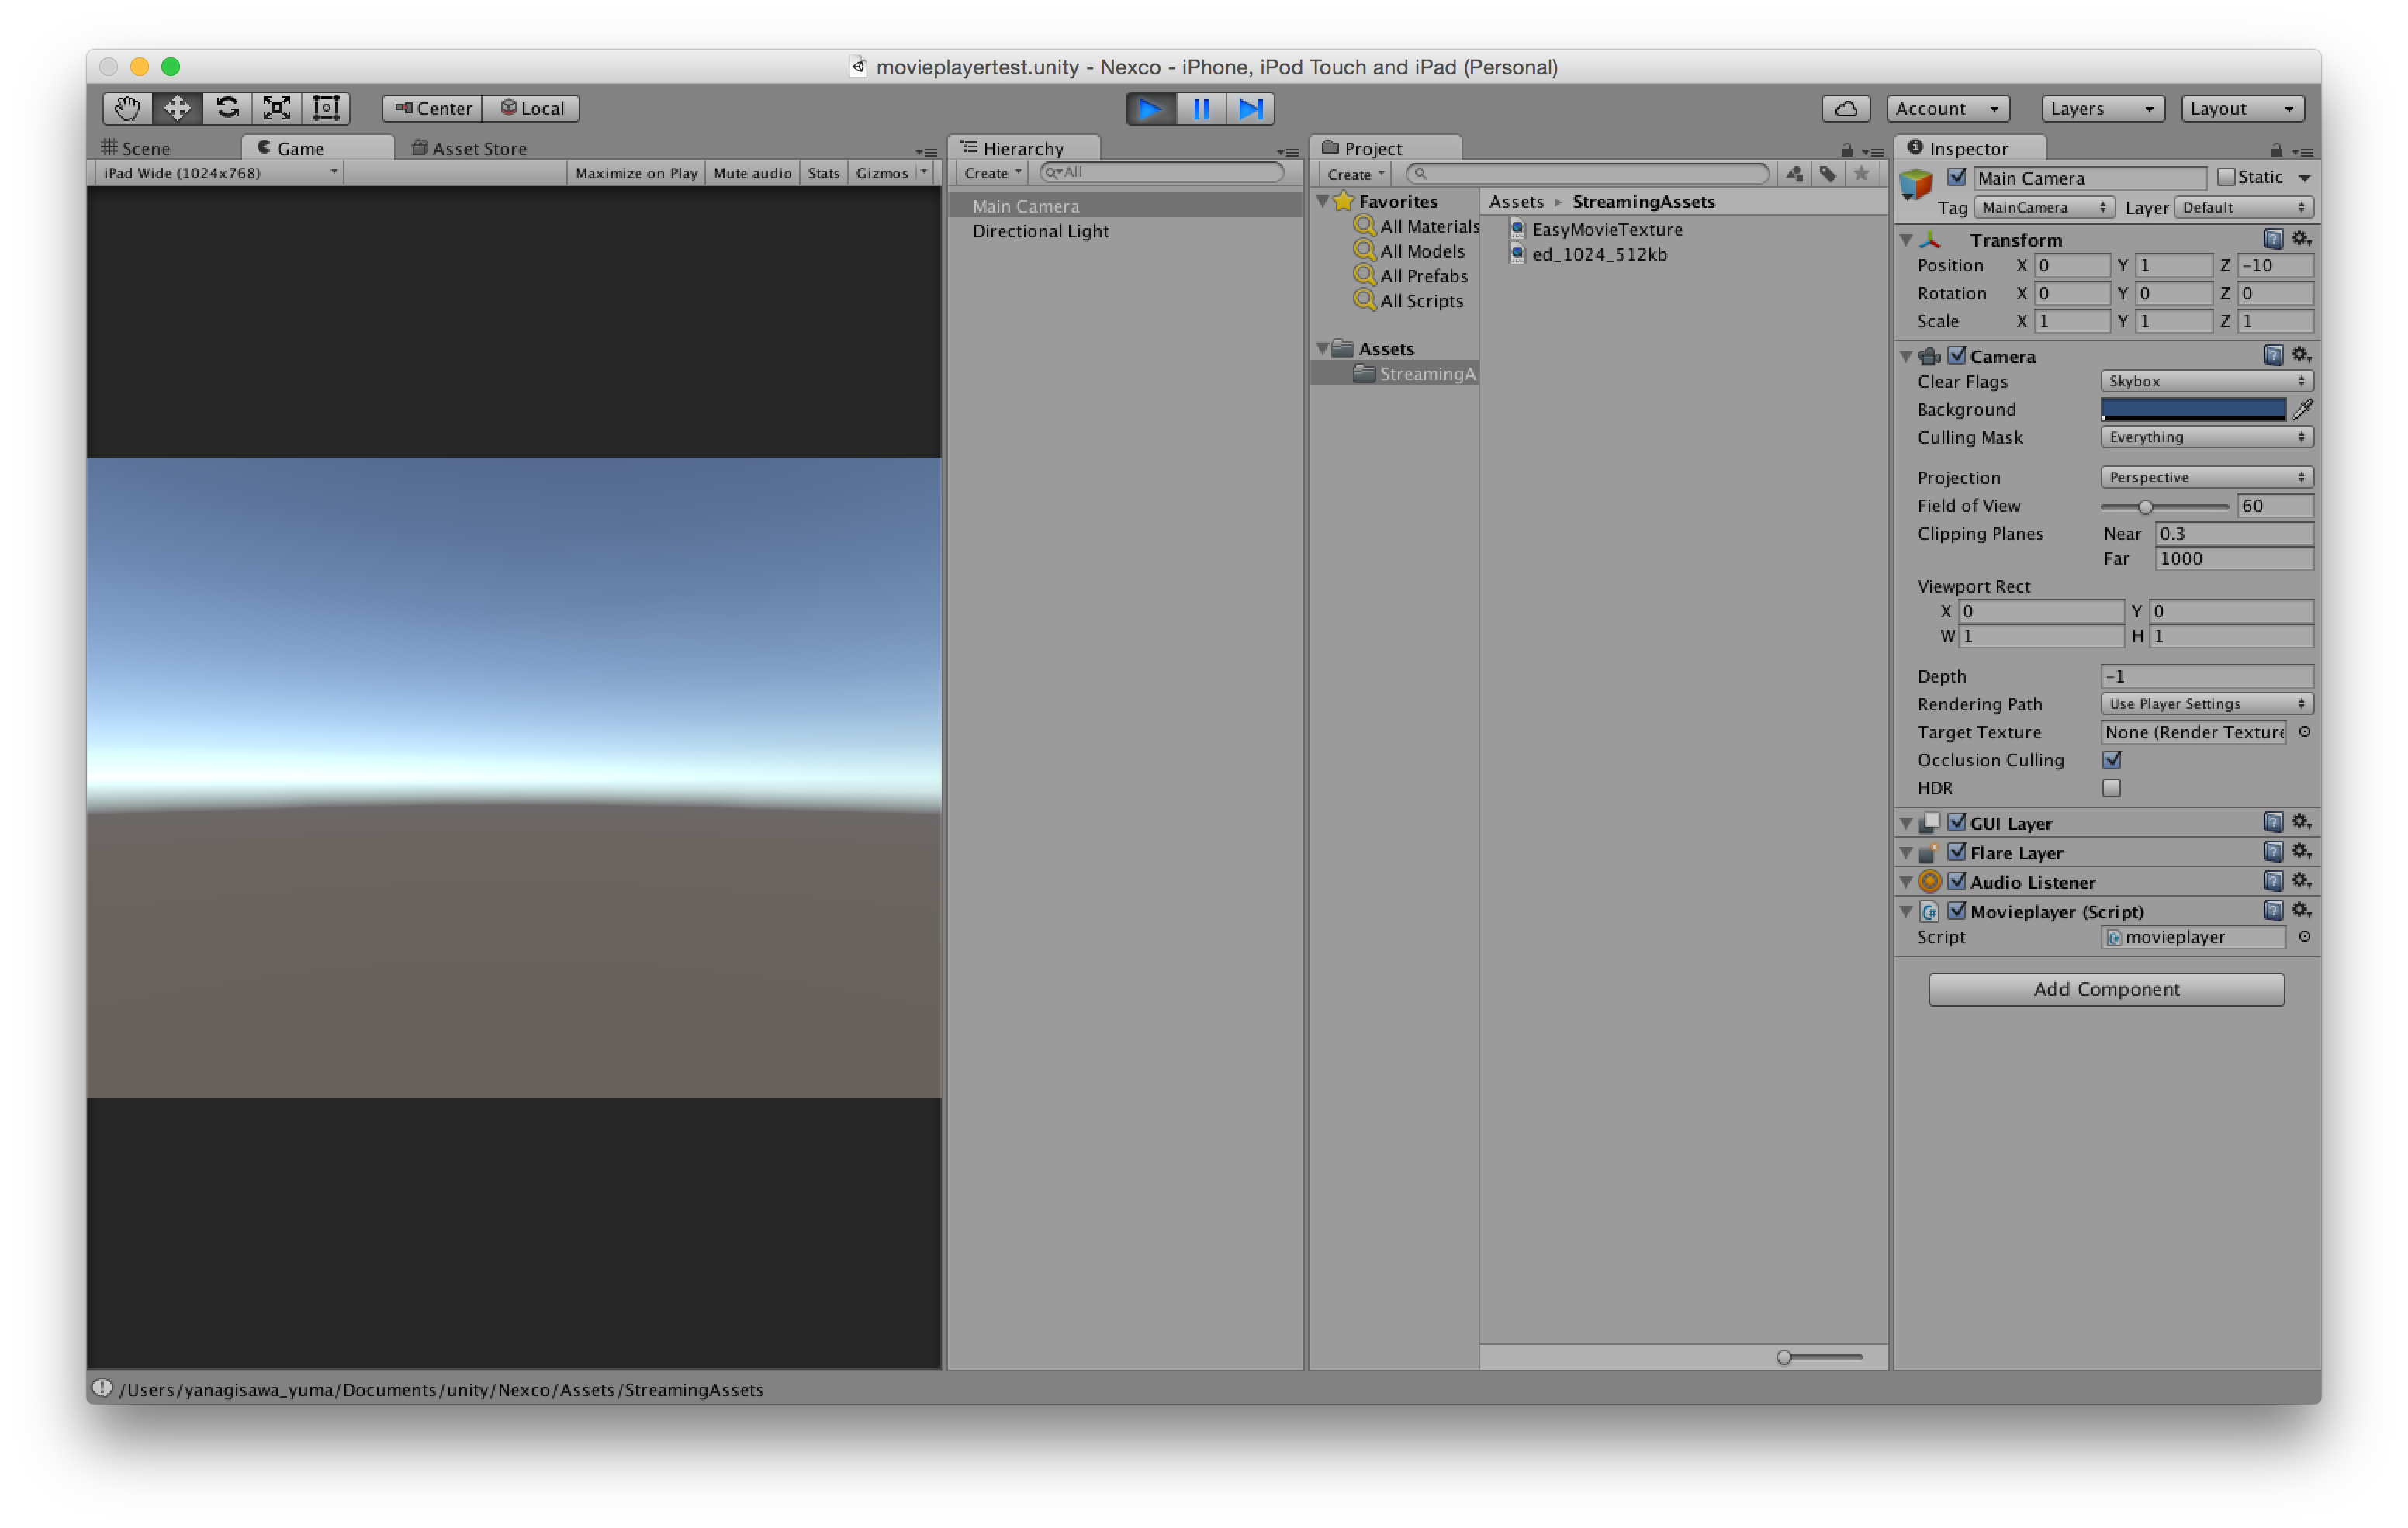
Task: Open the Asset Store tab
Action: (469, 147)
